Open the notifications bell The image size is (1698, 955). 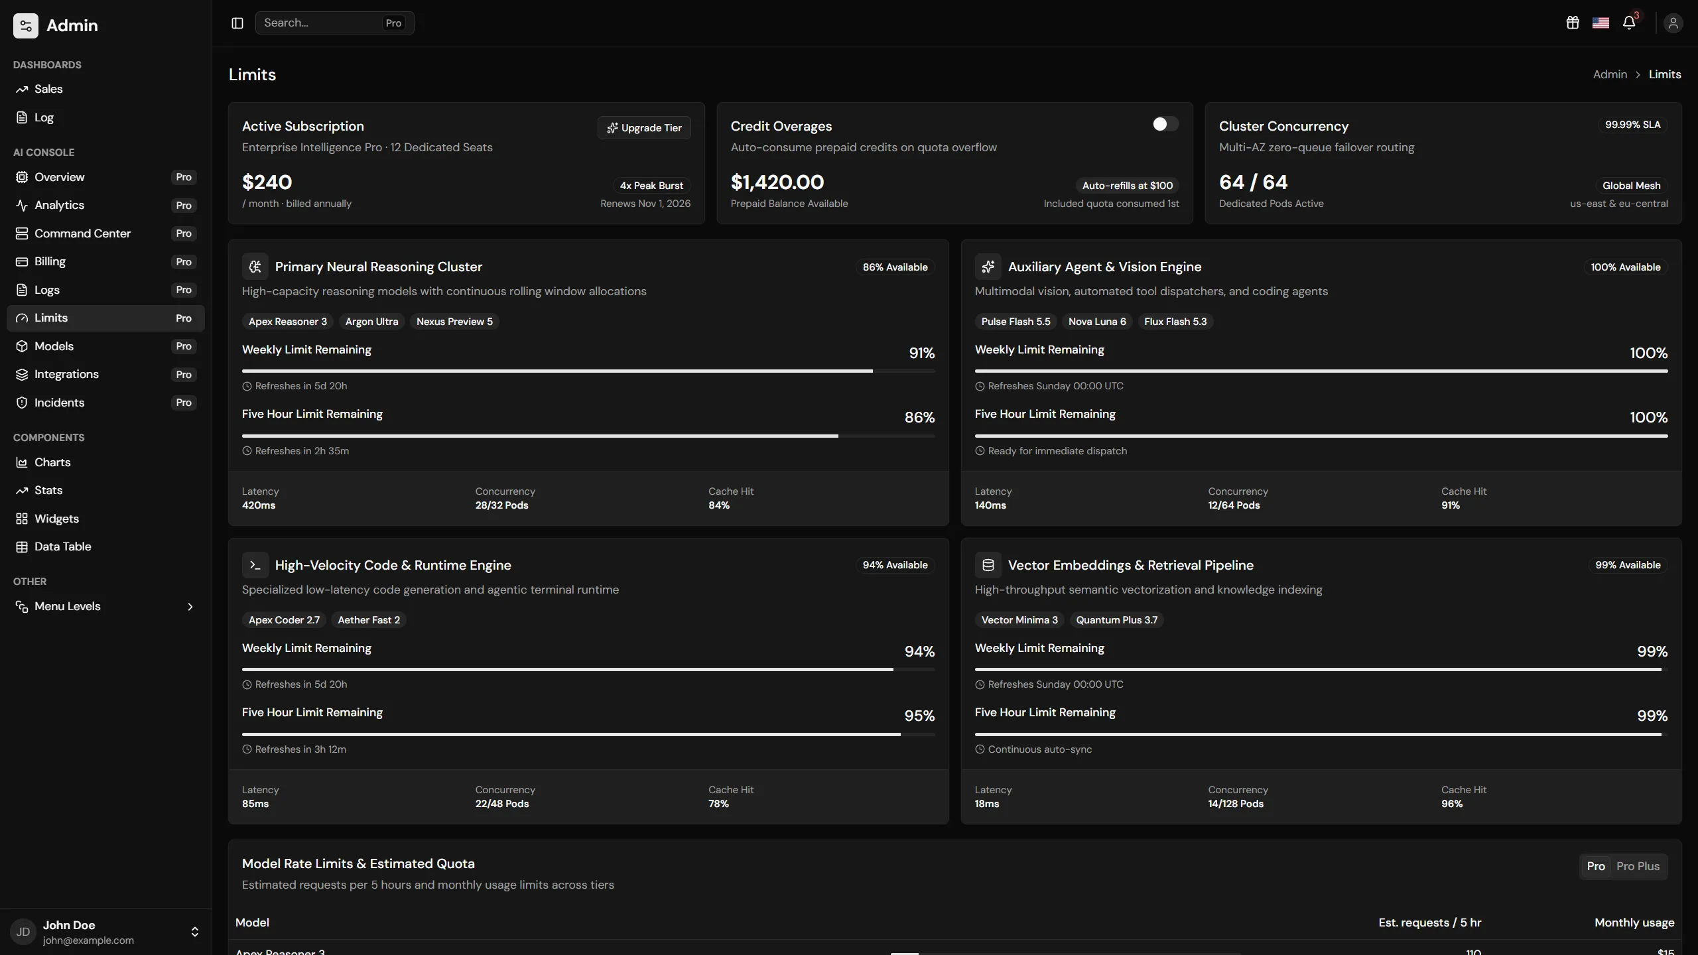click(x=1629, y=23)
